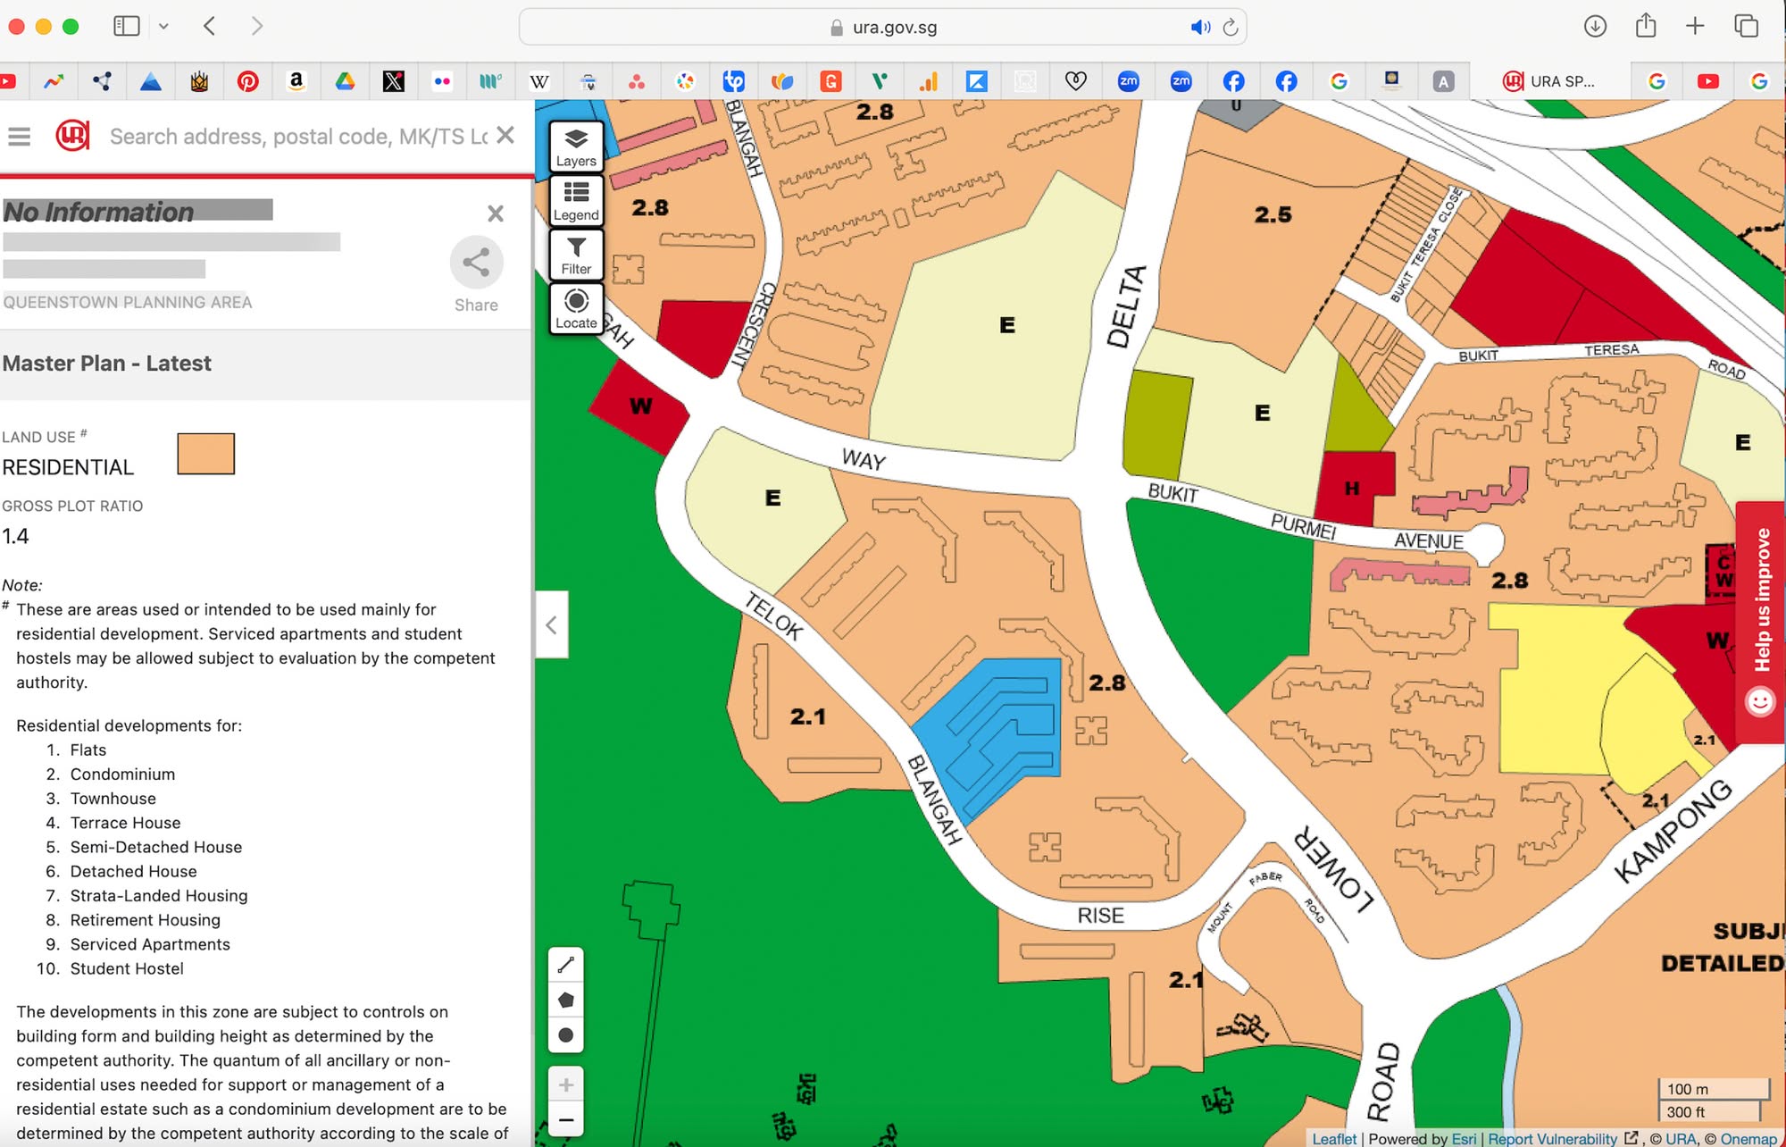Open the map Legend panel
This screenshot has width=1786, height=1147.
[576, 200]
